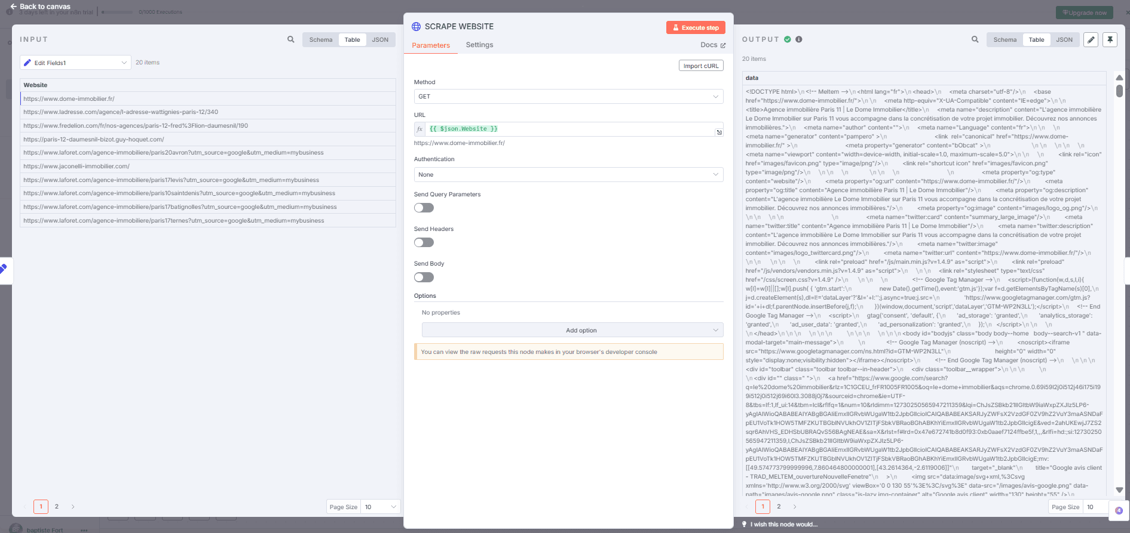Select the laforet paris20avron row
The height and width of the screenshot is (533, 1130).
click(x=208, y=153)
